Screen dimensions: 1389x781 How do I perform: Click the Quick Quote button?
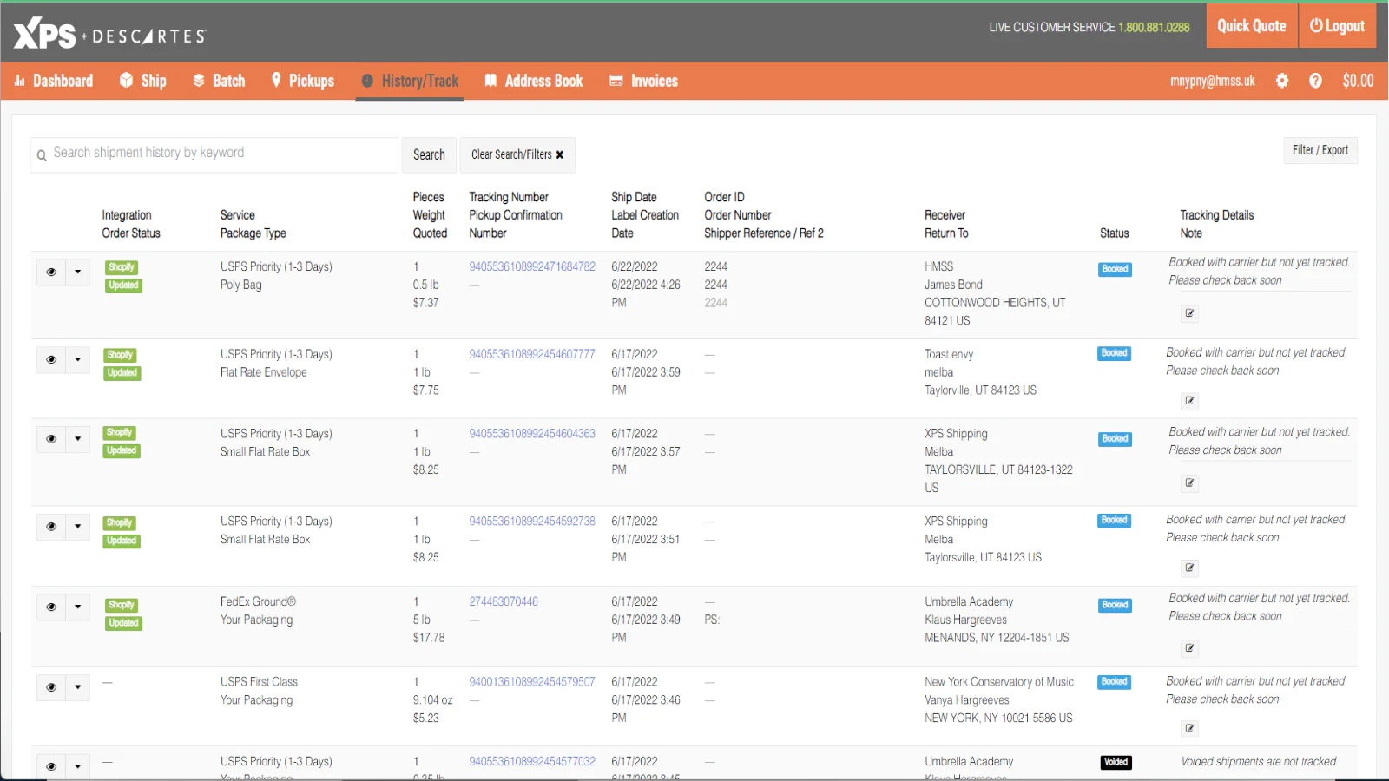point(1251,26)
